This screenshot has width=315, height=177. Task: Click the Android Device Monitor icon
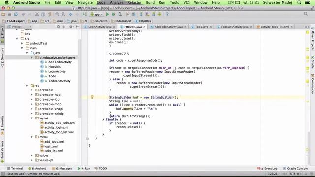(159, 14)
